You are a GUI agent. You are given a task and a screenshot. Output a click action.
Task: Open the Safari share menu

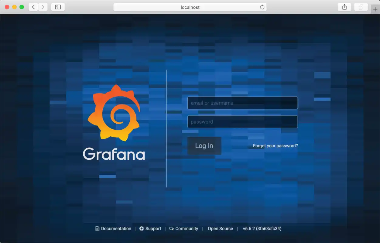[344, 7]
